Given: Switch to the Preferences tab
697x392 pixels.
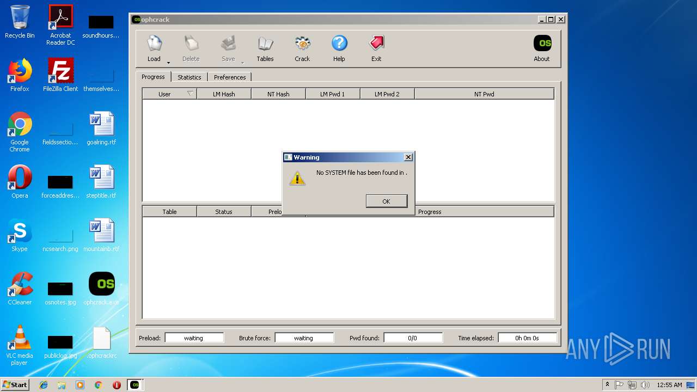Looking at the screenshot, I should coord(230,77).
